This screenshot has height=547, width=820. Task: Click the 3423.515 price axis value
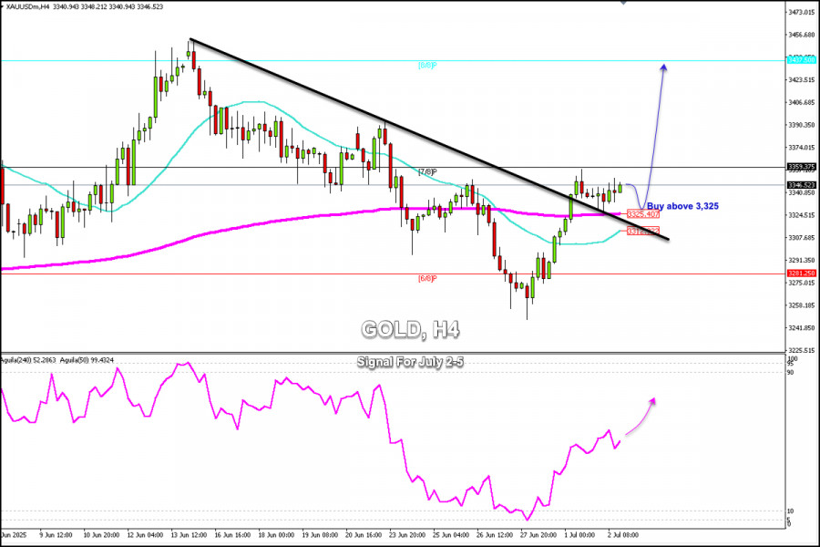802,79
